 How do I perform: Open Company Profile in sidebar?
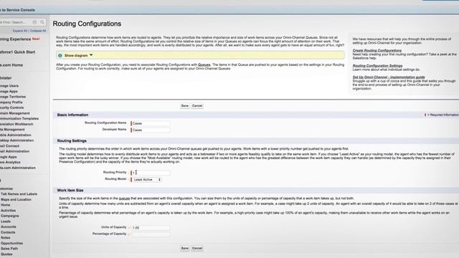tap(11, 102)
